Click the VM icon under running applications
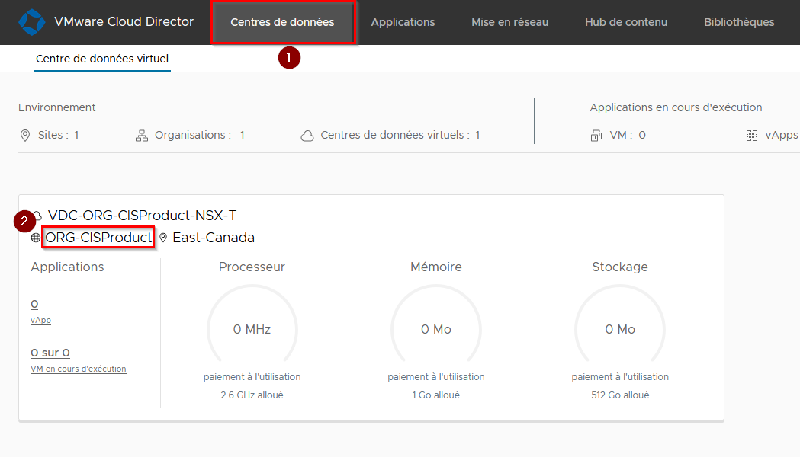 click(596, 136)
